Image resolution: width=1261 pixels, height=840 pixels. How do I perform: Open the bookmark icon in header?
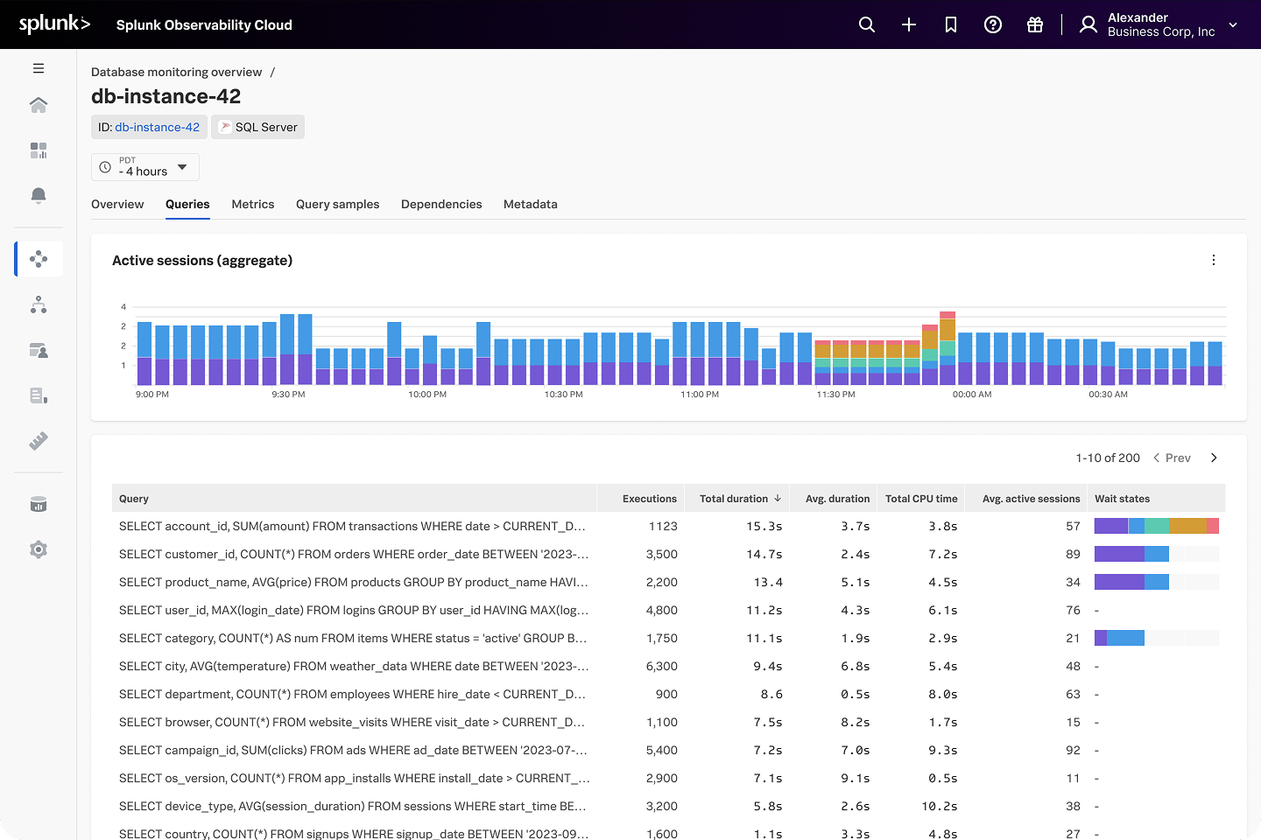[x=951, y=24]
